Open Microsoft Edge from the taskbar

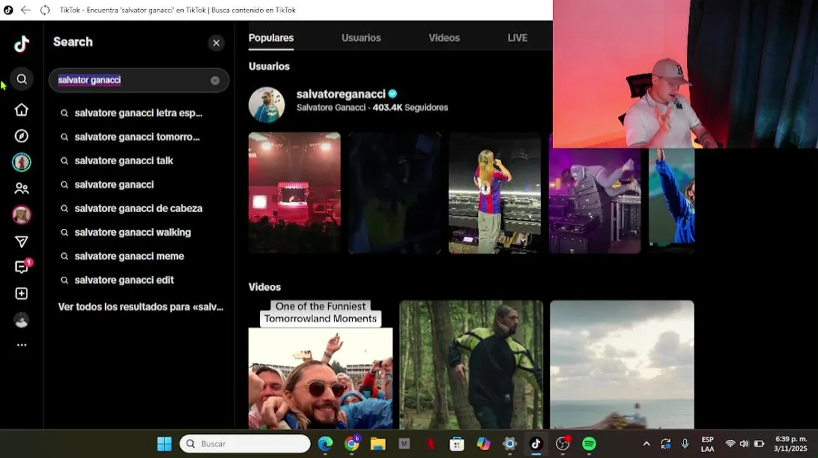326,444
